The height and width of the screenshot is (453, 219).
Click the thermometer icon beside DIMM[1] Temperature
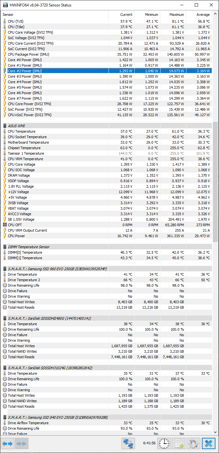point(5,258)
